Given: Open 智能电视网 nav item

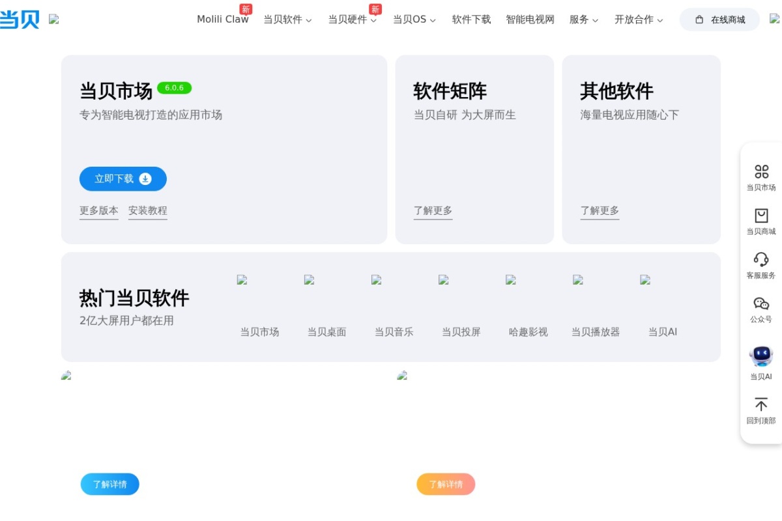Looking at the screenshot, I should point(530,20).
